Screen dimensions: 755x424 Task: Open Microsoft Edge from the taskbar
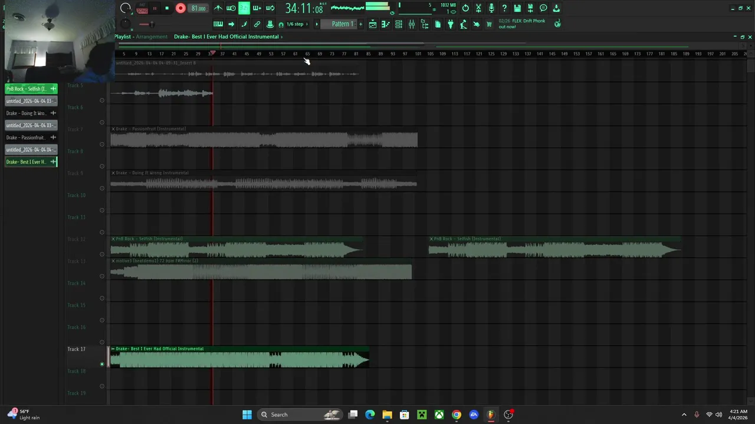(370, 415)
